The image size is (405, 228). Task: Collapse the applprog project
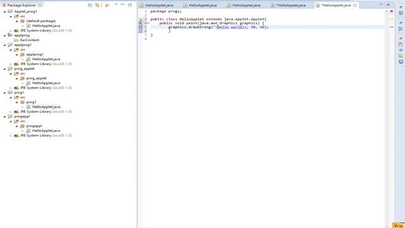click(4, 35)
